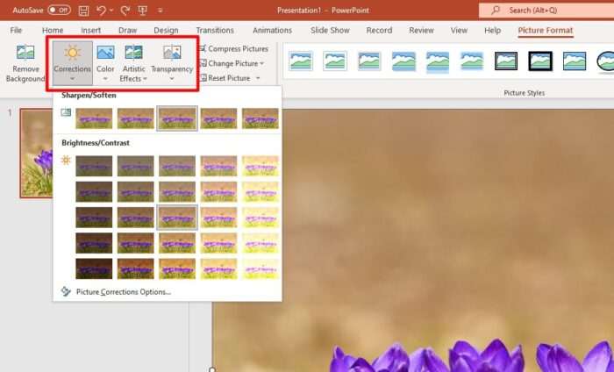Open the Draw tab
Viewport: 614px width, 372px height.
128,30
